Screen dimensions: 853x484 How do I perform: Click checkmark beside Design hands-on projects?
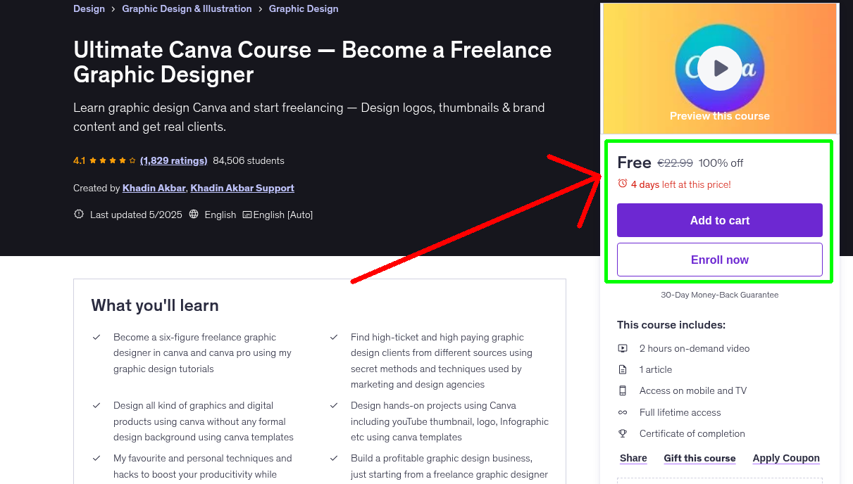pyautogui.click(x=334, y=406)
